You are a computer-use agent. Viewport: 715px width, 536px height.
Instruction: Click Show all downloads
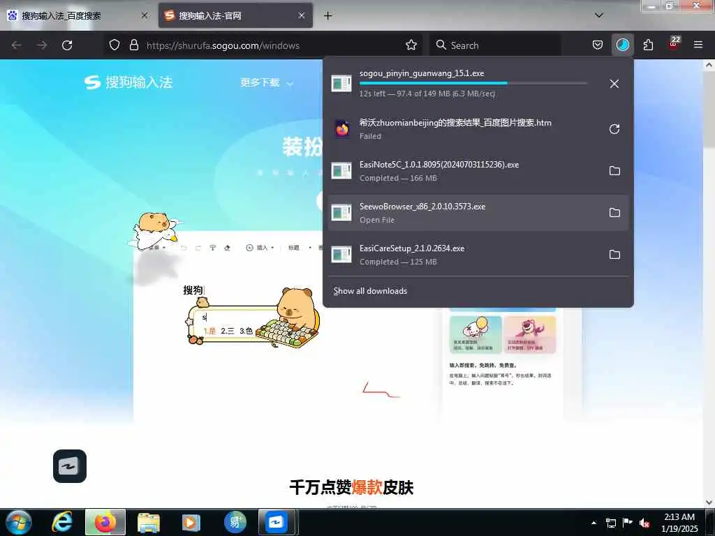[x=370, y=291]
